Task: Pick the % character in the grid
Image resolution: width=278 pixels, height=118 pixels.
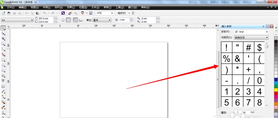Action: tap(227, 58)
